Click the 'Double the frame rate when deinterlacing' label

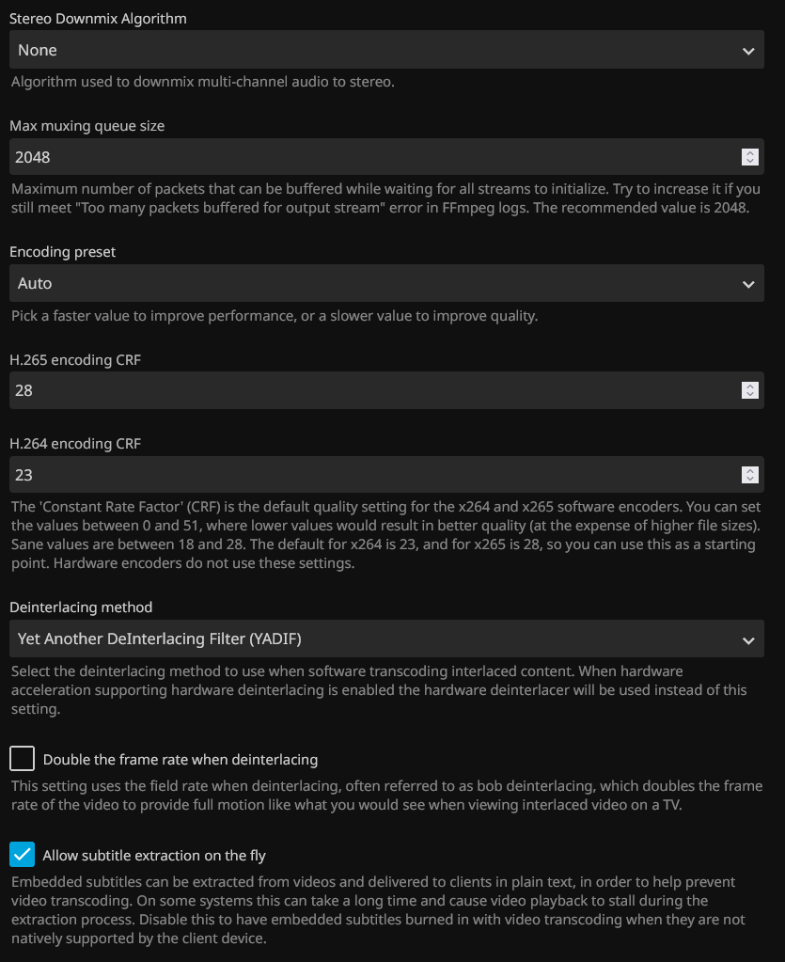click(181, 760)
